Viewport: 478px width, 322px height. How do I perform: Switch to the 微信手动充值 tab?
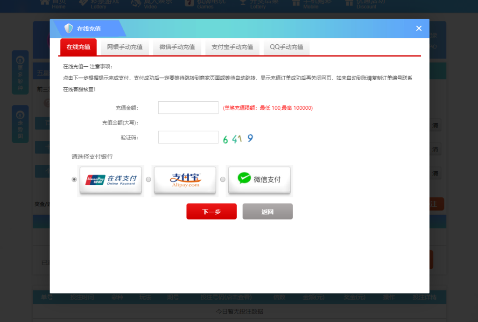pos(177,47)
